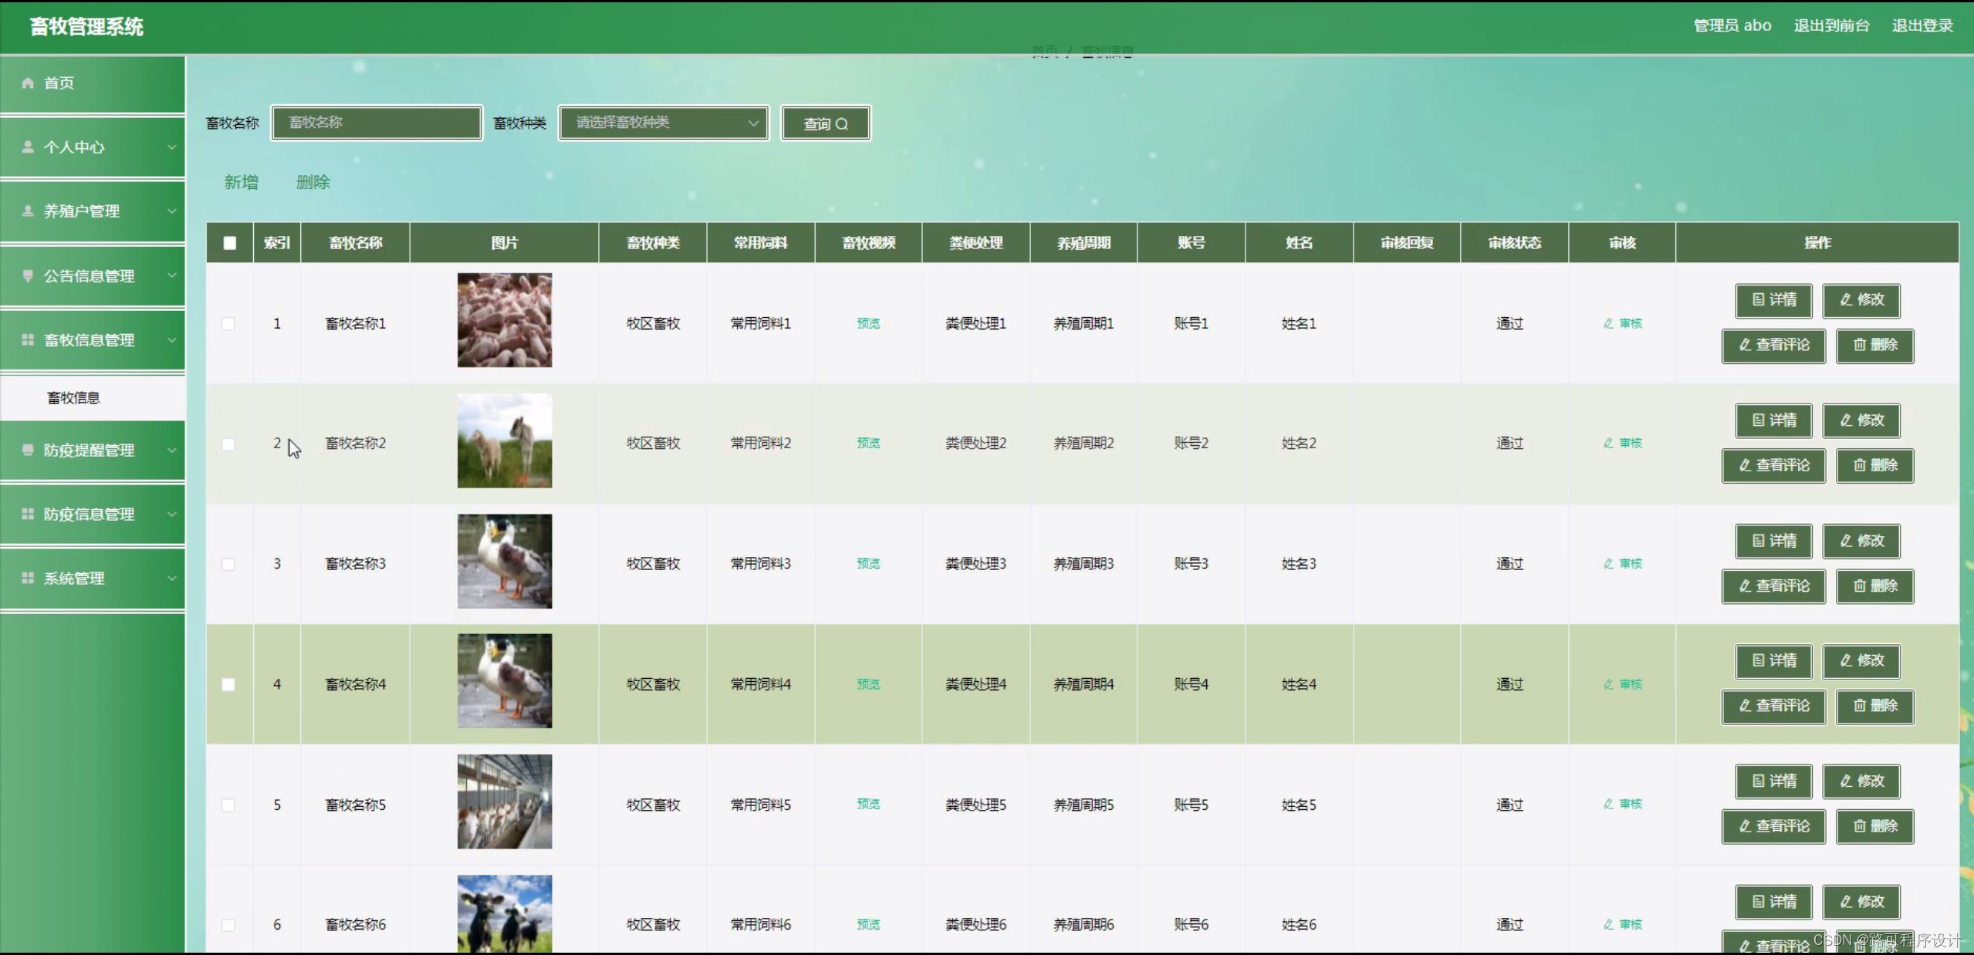Go to the 公告信息管理 menu
Viewport: 1974px width, 955px height.
(90, 275)
